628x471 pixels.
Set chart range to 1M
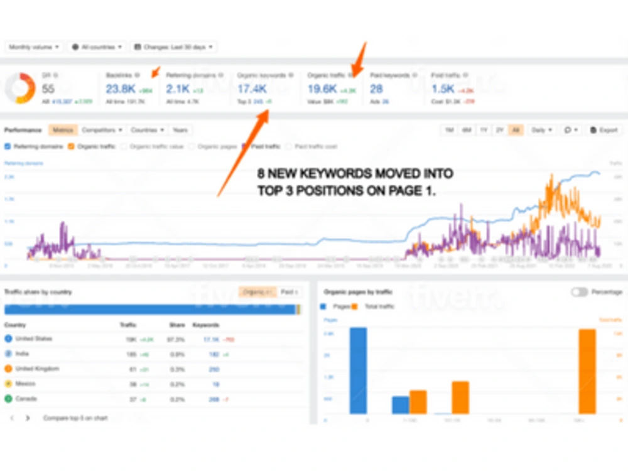pyautogui.click(x=450, y=130)
